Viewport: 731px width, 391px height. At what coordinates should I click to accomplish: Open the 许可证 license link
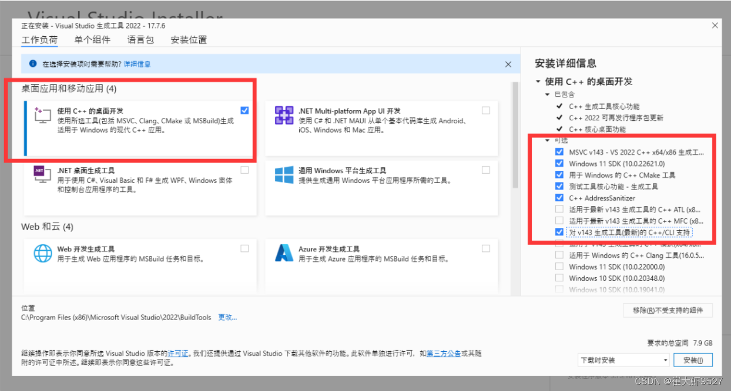pos(178,353)
